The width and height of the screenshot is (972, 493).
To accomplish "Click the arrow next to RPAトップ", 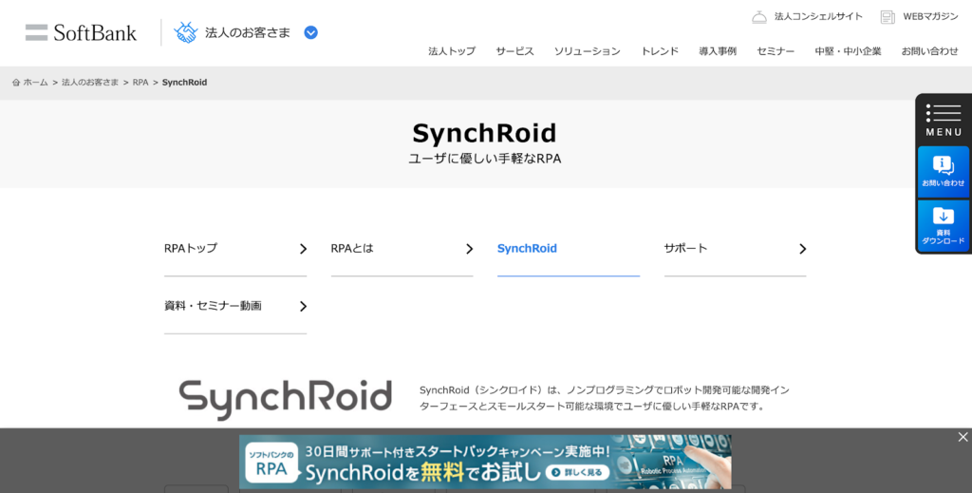I will [x=303, y=249].
